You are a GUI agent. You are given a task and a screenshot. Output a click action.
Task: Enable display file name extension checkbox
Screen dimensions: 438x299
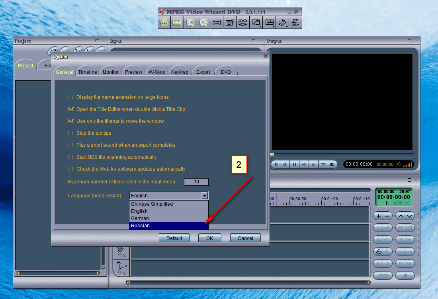[70, 97]
